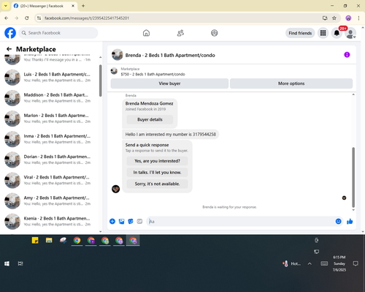Click the chat header title Brenda - 2 Beds
365x292 pixels.
click(x=170, y=56)
